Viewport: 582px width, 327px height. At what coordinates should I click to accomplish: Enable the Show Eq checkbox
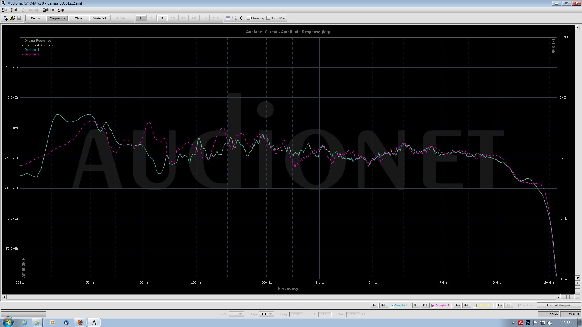pyautogui.click(x=249, y=18)
